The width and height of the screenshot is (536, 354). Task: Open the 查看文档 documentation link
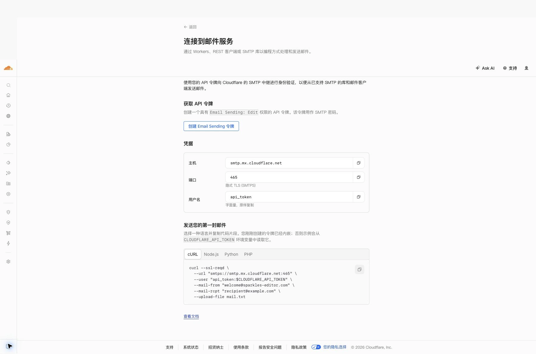click(191, 316)
